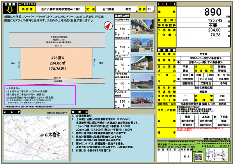Click the 法外道路 road label
234x165 pixels.
[x=58, y=82]
